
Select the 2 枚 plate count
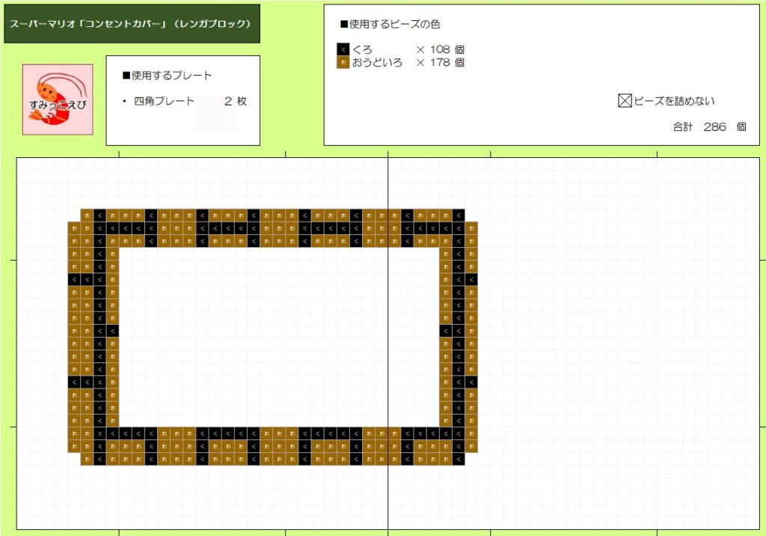[235, 101]
